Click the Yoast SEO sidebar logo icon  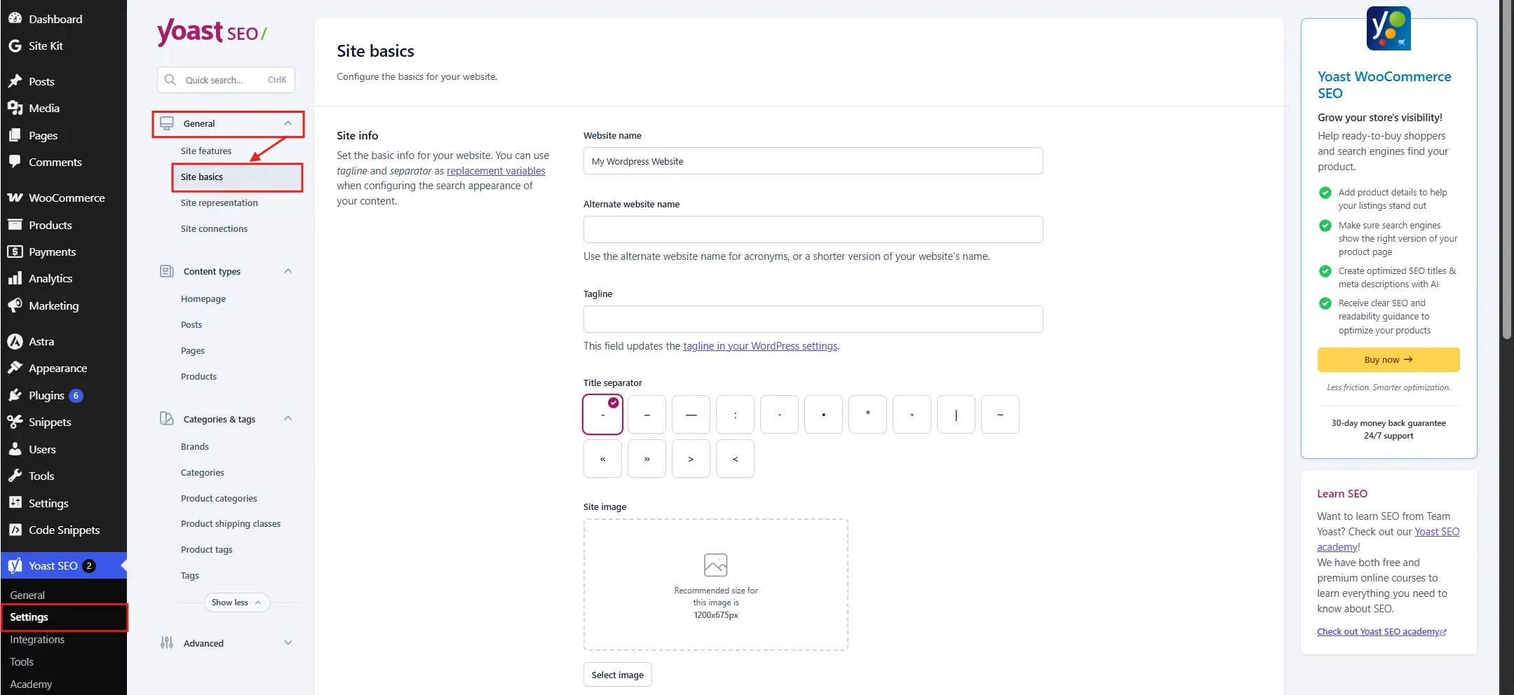point(15,565)
